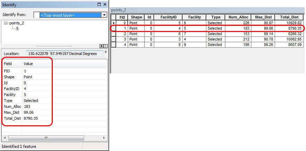
Task: Maximize the Identify window
Action: [99, 4]
